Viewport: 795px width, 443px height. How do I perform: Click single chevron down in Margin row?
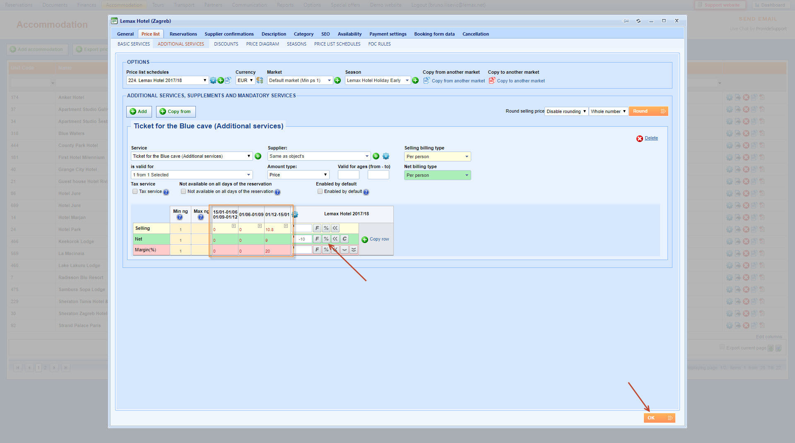344,250
